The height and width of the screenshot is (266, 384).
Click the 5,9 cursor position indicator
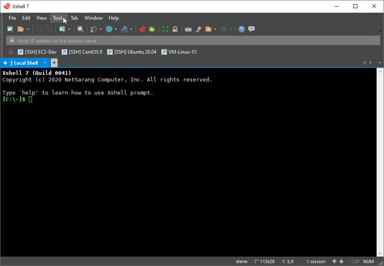click(288, 261)
